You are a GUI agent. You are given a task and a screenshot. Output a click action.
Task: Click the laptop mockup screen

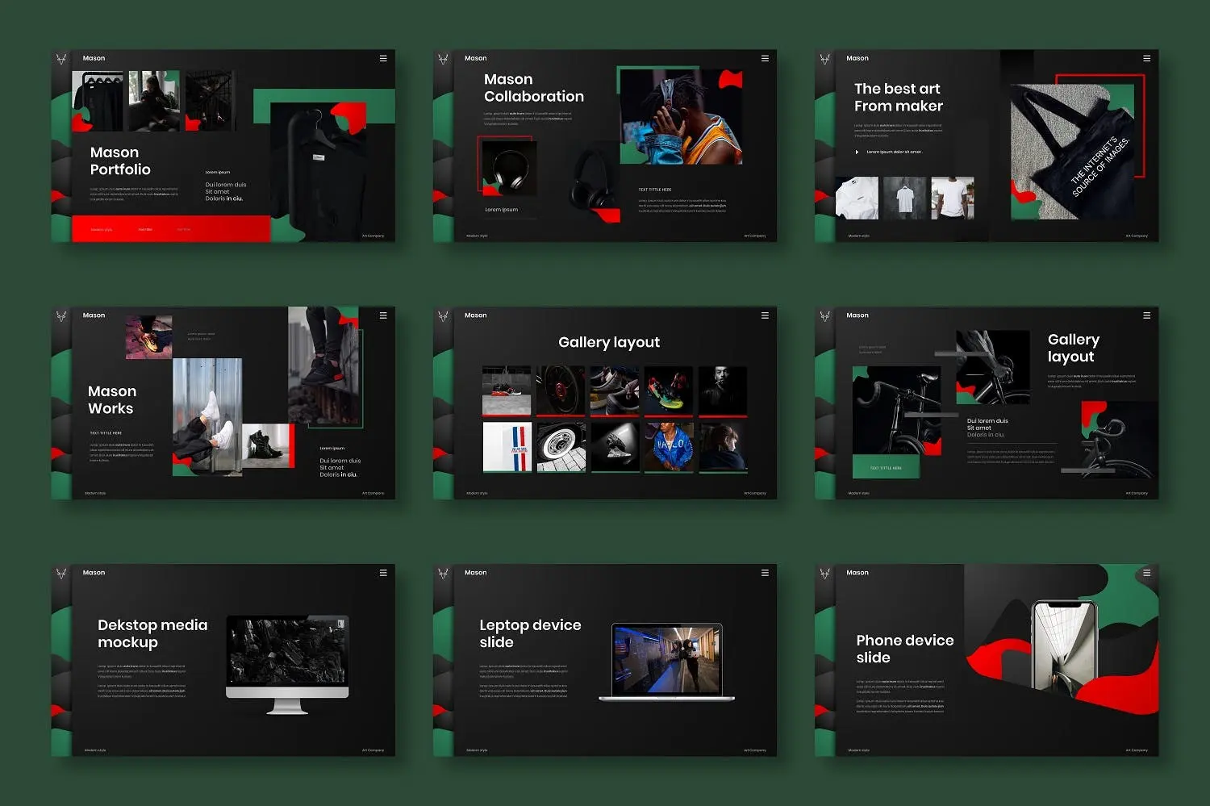point(666,660)
